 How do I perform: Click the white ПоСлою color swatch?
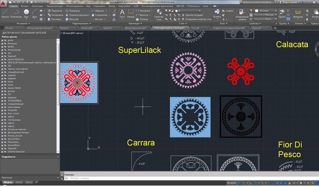click(257, 11)
